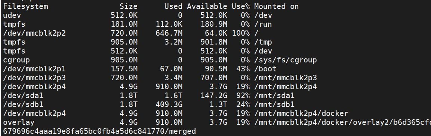Click the /sys/fs/cgroup mount path
This screenshot has width=431, height=136.
286,60
